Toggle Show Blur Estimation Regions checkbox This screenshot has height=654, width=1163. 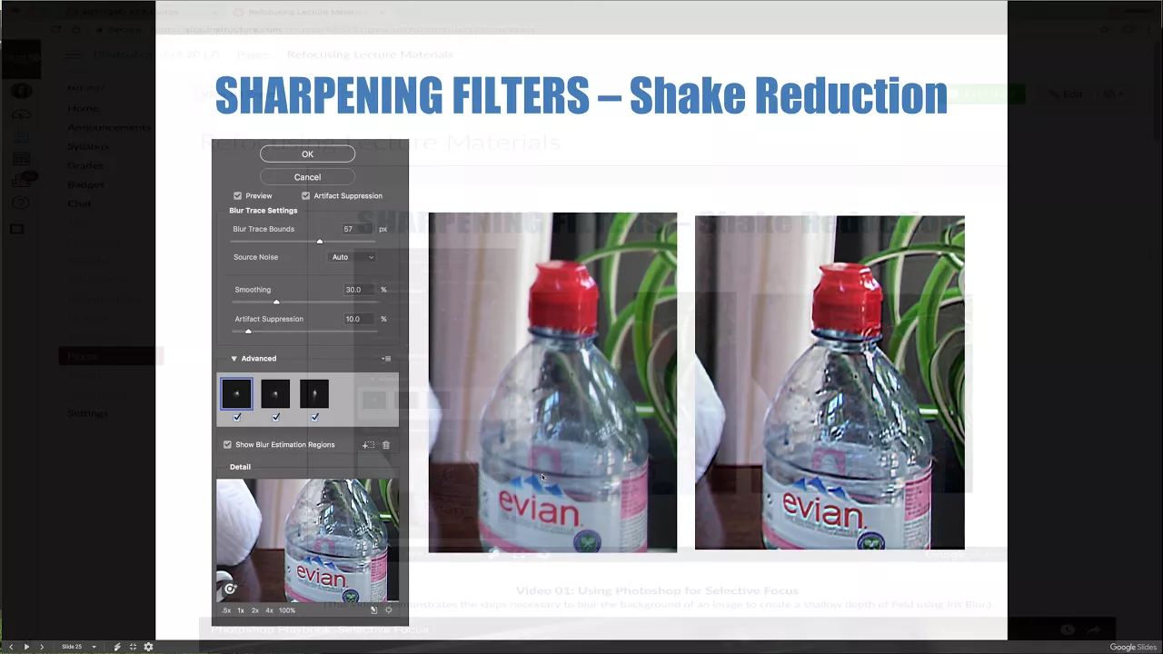click(228, 445)
